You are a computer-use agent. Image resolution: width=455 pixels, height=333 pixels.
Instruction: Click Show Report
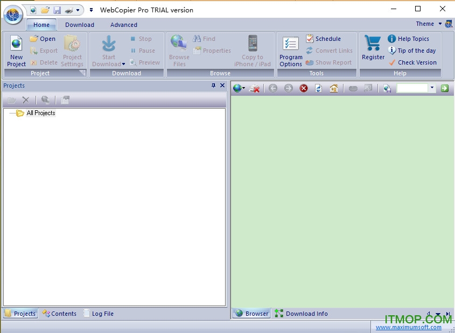click(328, 62)
